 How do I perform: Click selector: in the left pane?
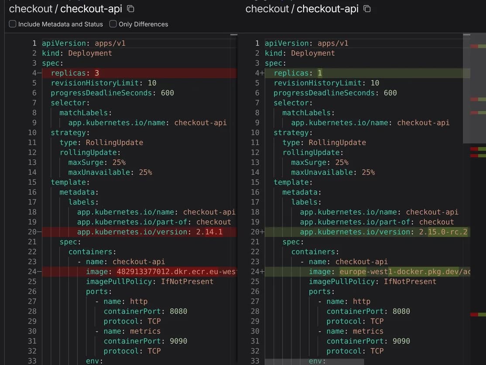coord(70,103)
